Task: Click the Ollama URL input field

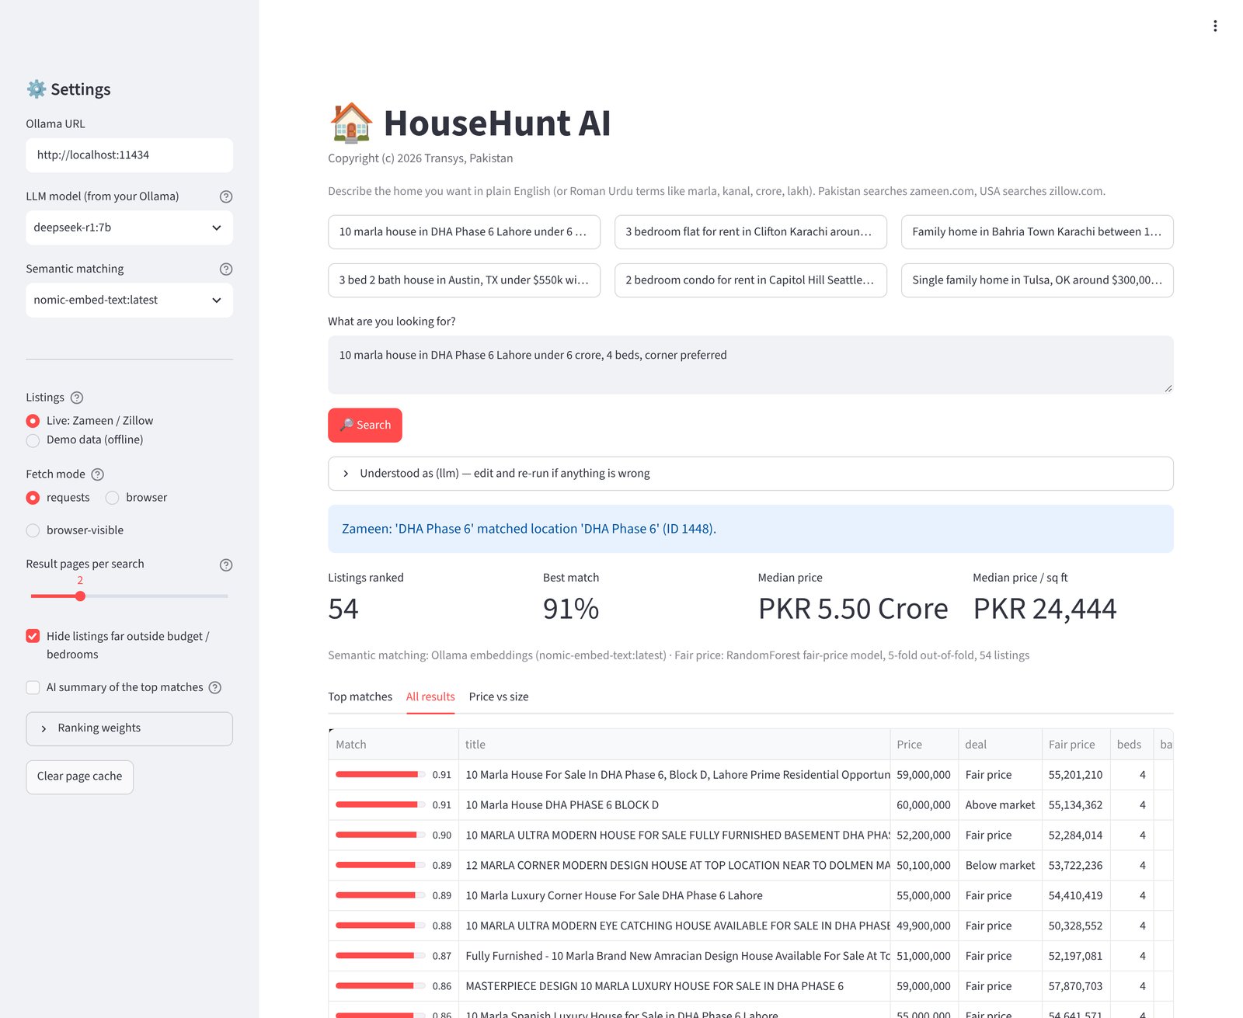Action: point(129,155)
